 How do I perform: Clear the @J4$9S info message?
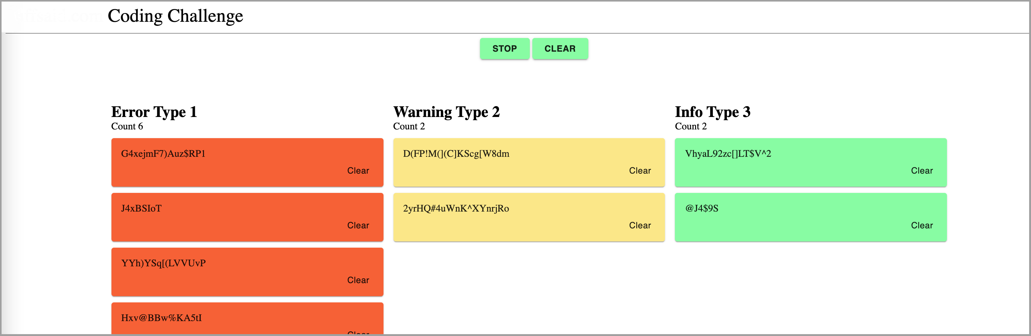pyautogui.click(x=921, y=226)
